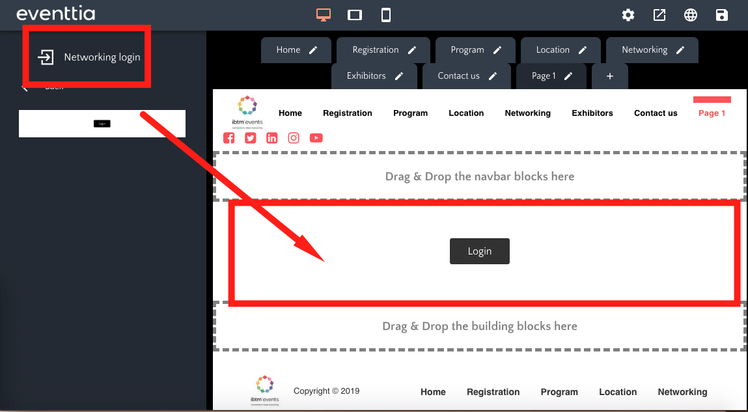Switch to mobile phone preview
This screenshot has height=412, width=748.
pos(386,15)
